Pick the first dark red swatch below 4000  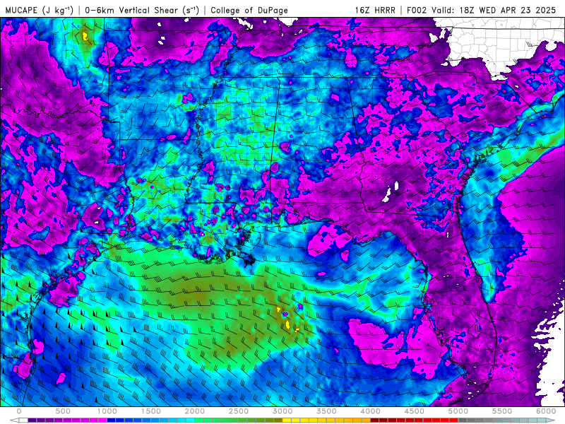click(x=375, y=420)
